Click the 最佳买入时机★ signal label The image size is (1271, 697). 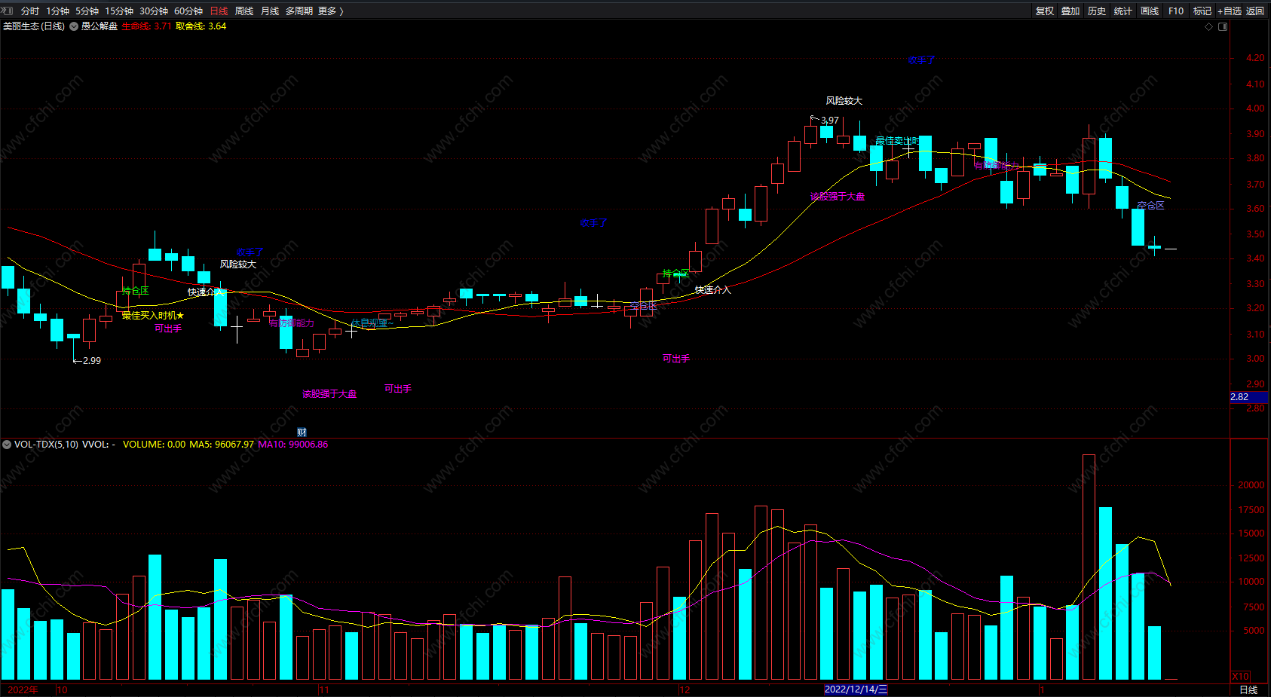[153, 316]
